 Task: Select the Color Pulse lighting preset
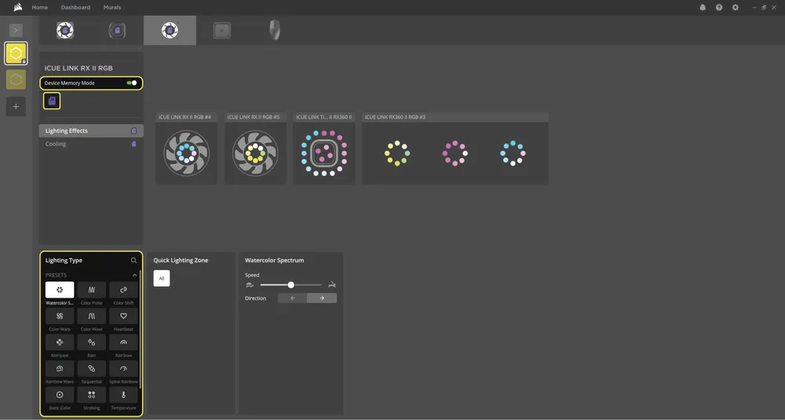point(92,290)
